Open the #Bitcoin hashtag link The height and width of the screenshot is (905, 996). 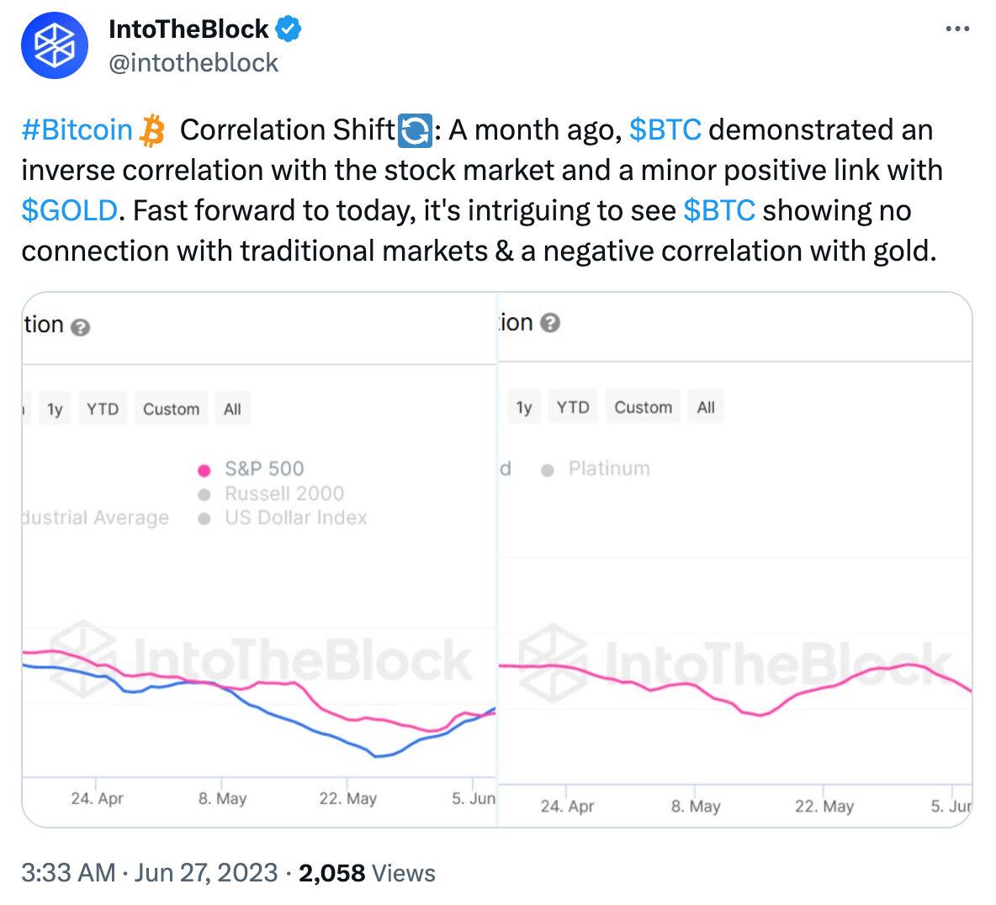coord(77,130)
